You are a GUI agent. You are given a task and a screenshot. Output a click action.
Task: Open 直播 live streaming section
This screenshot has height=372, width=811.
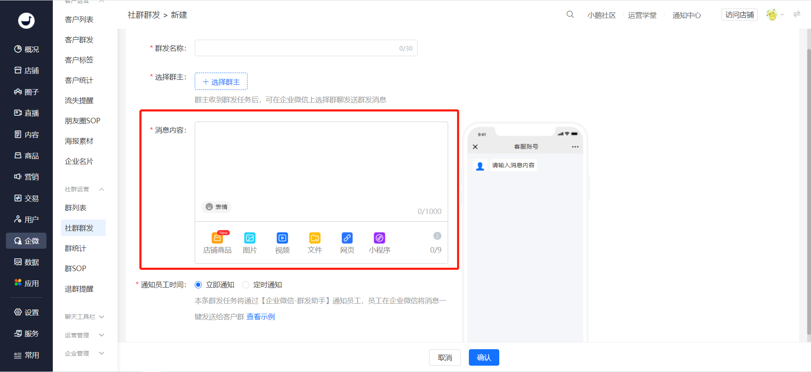[26, 113]
